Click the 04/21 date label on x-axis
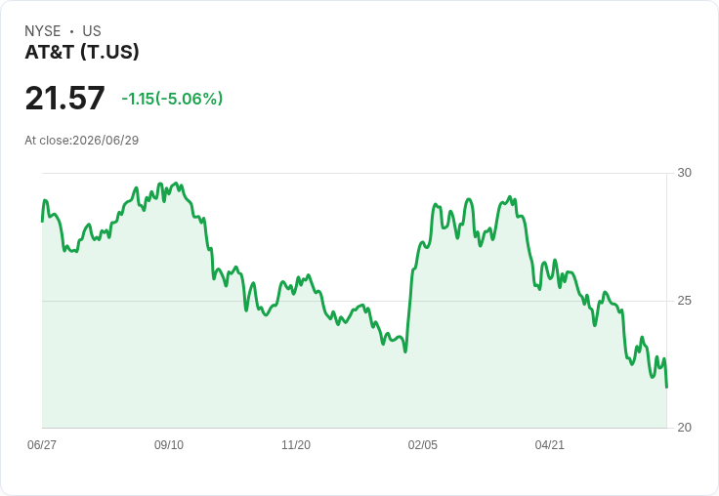 (549, 444)
